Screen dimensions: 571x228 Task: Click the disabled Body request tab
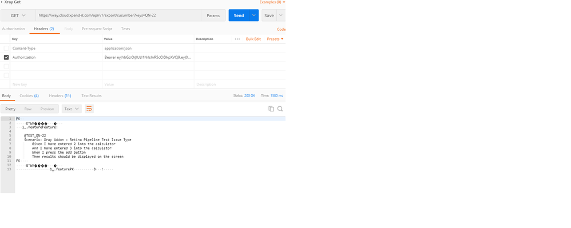[x=69, y=29]
